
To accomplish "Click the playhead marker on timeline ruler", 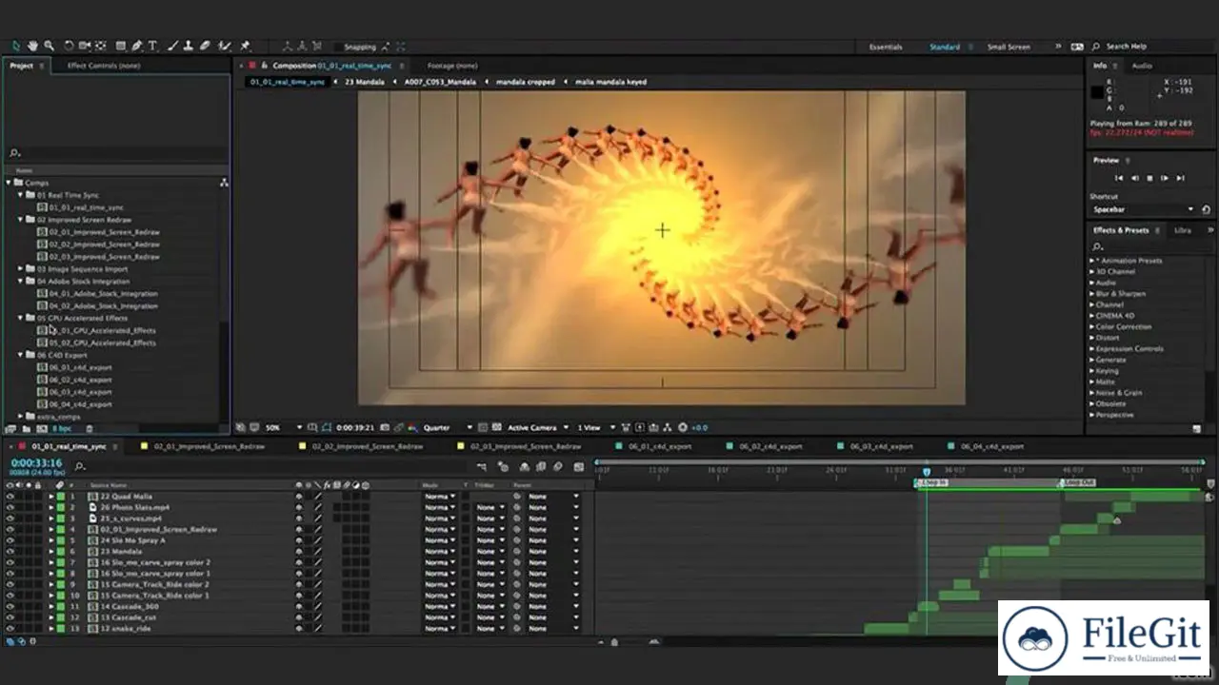I will (927, 470).
